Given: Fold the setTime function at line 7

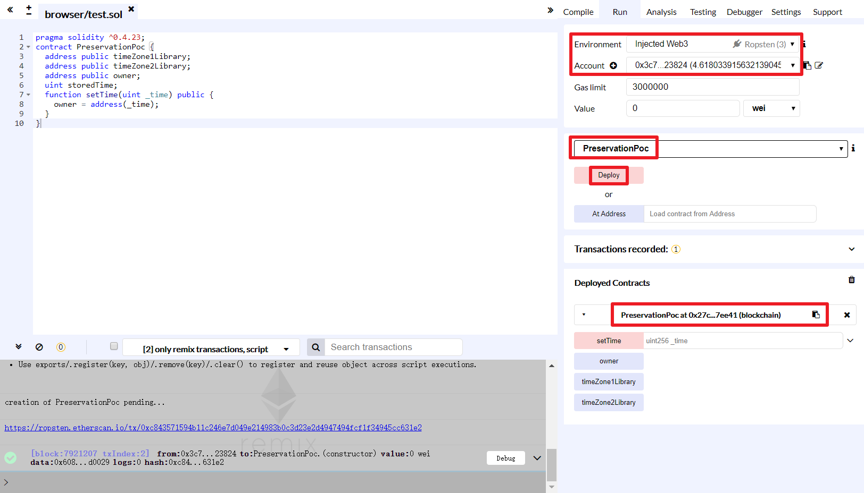Looking at the screenshot, I should [28, 95].
